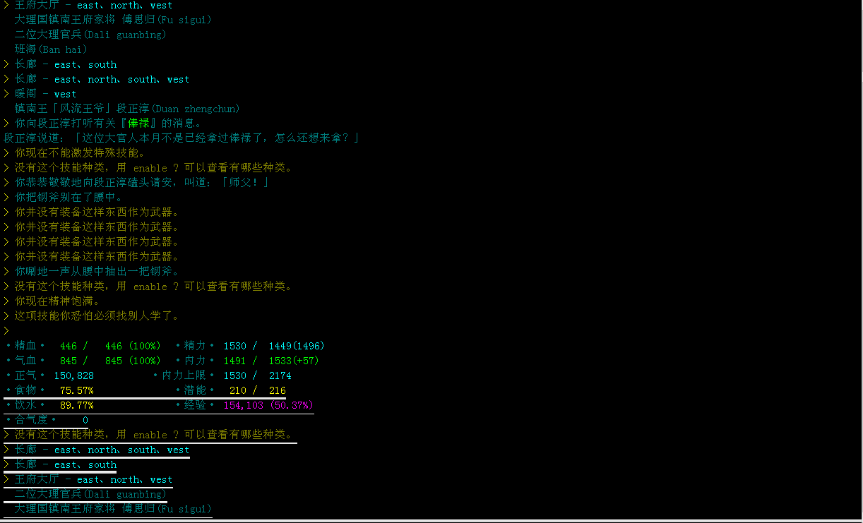The width and height of the screenshot is (863, 523).
Task: Select the 正气 value "150,828"
Action: (74, 375)
